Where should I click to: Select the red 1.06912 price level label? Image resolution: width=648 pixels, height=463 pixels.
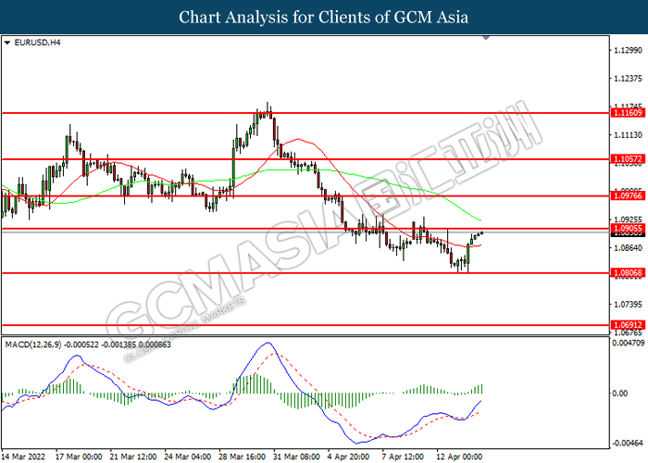tap(628, 325)
